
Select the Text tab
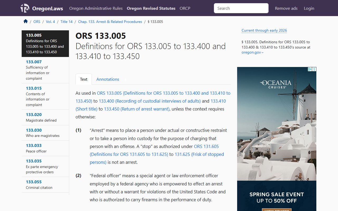pyautogui.click(x=84, y=79)
